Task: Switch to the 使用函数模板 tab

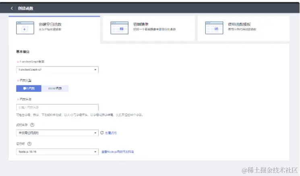Action: pos(243,28)
